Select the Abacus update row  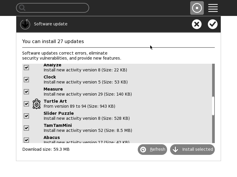[118, 140]
